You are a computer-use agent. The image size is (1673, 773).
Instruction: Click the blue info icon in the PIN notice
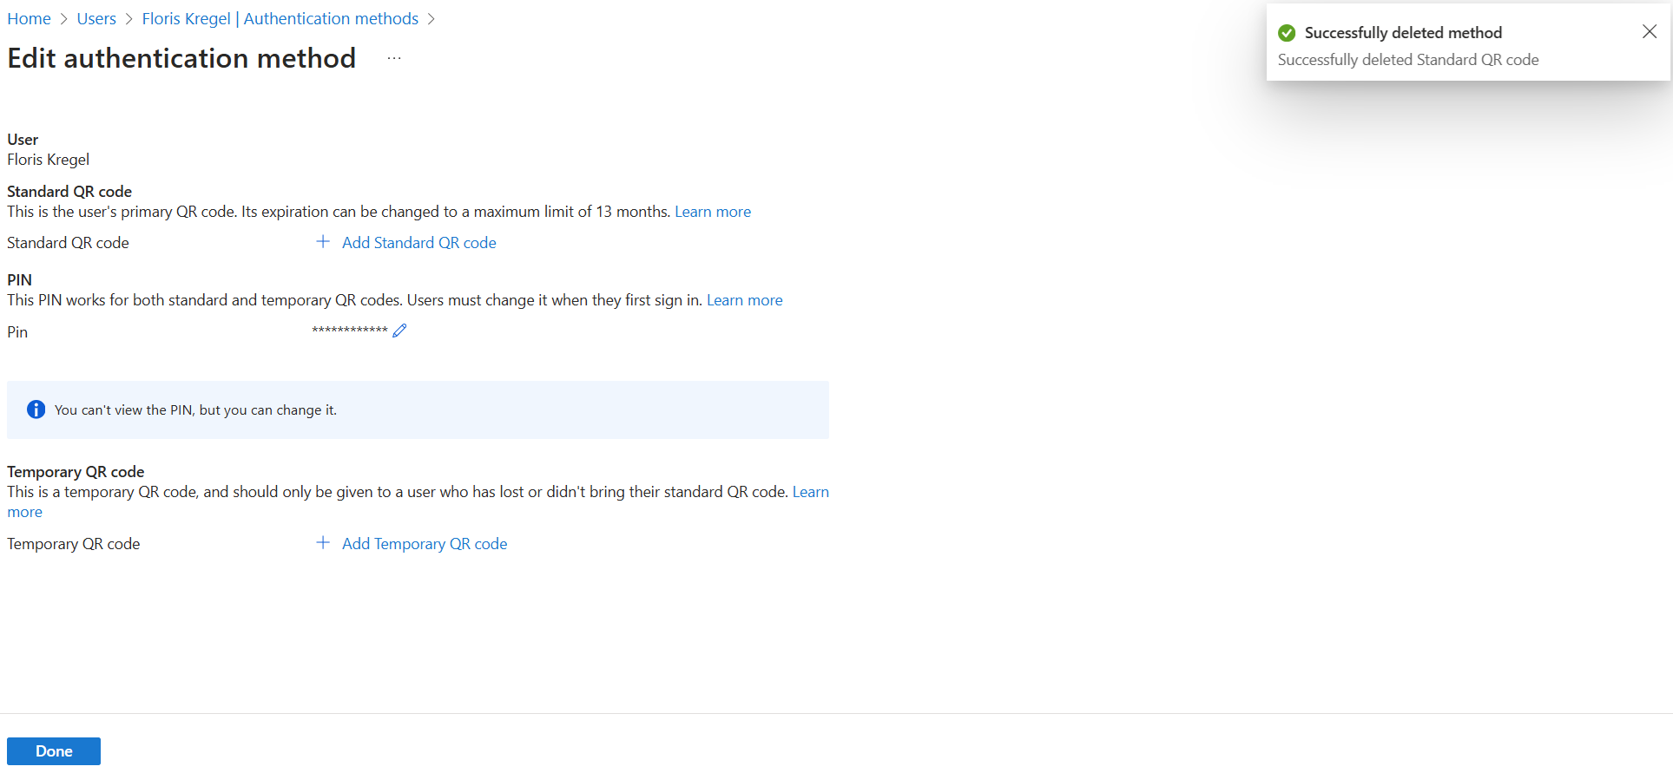tap(36, 409)
